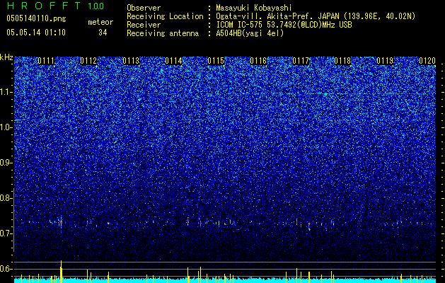Click the 'Observer' field label
This screenshot has width=445, height=283.
coord(144,8)
